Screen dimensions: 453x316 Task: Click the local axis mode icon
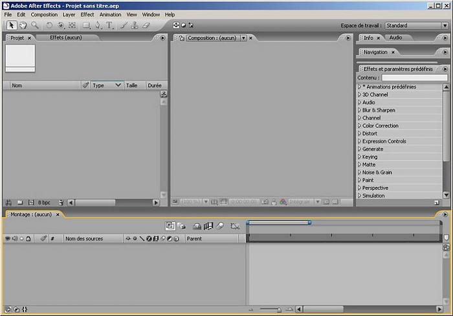click(x=176, y=25)
